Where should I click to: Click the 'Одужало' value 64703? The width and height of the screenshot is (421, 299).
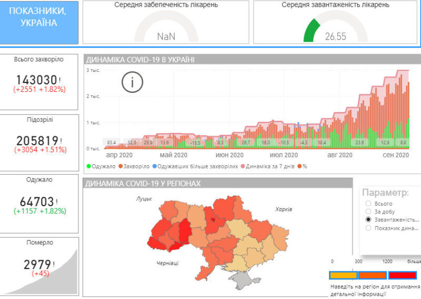[37, 201]
